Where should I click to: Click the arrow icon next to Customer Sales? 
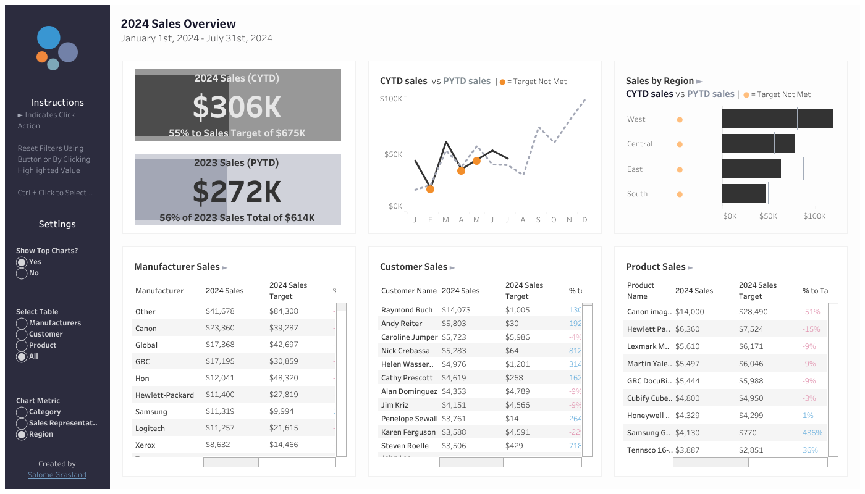(x=452, y=267)
